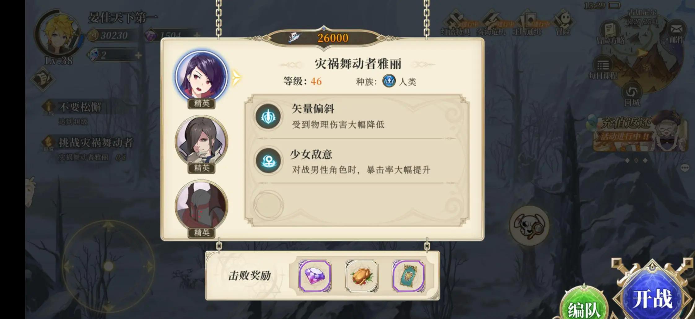Select the hooded red-cloak elite portrait

click(x=202, y=205)
